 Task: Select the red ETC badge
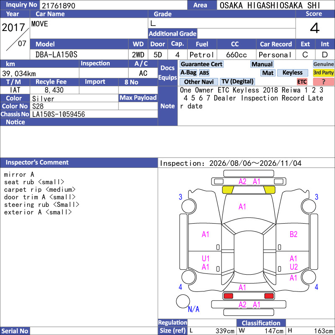(x=302, y=82)
